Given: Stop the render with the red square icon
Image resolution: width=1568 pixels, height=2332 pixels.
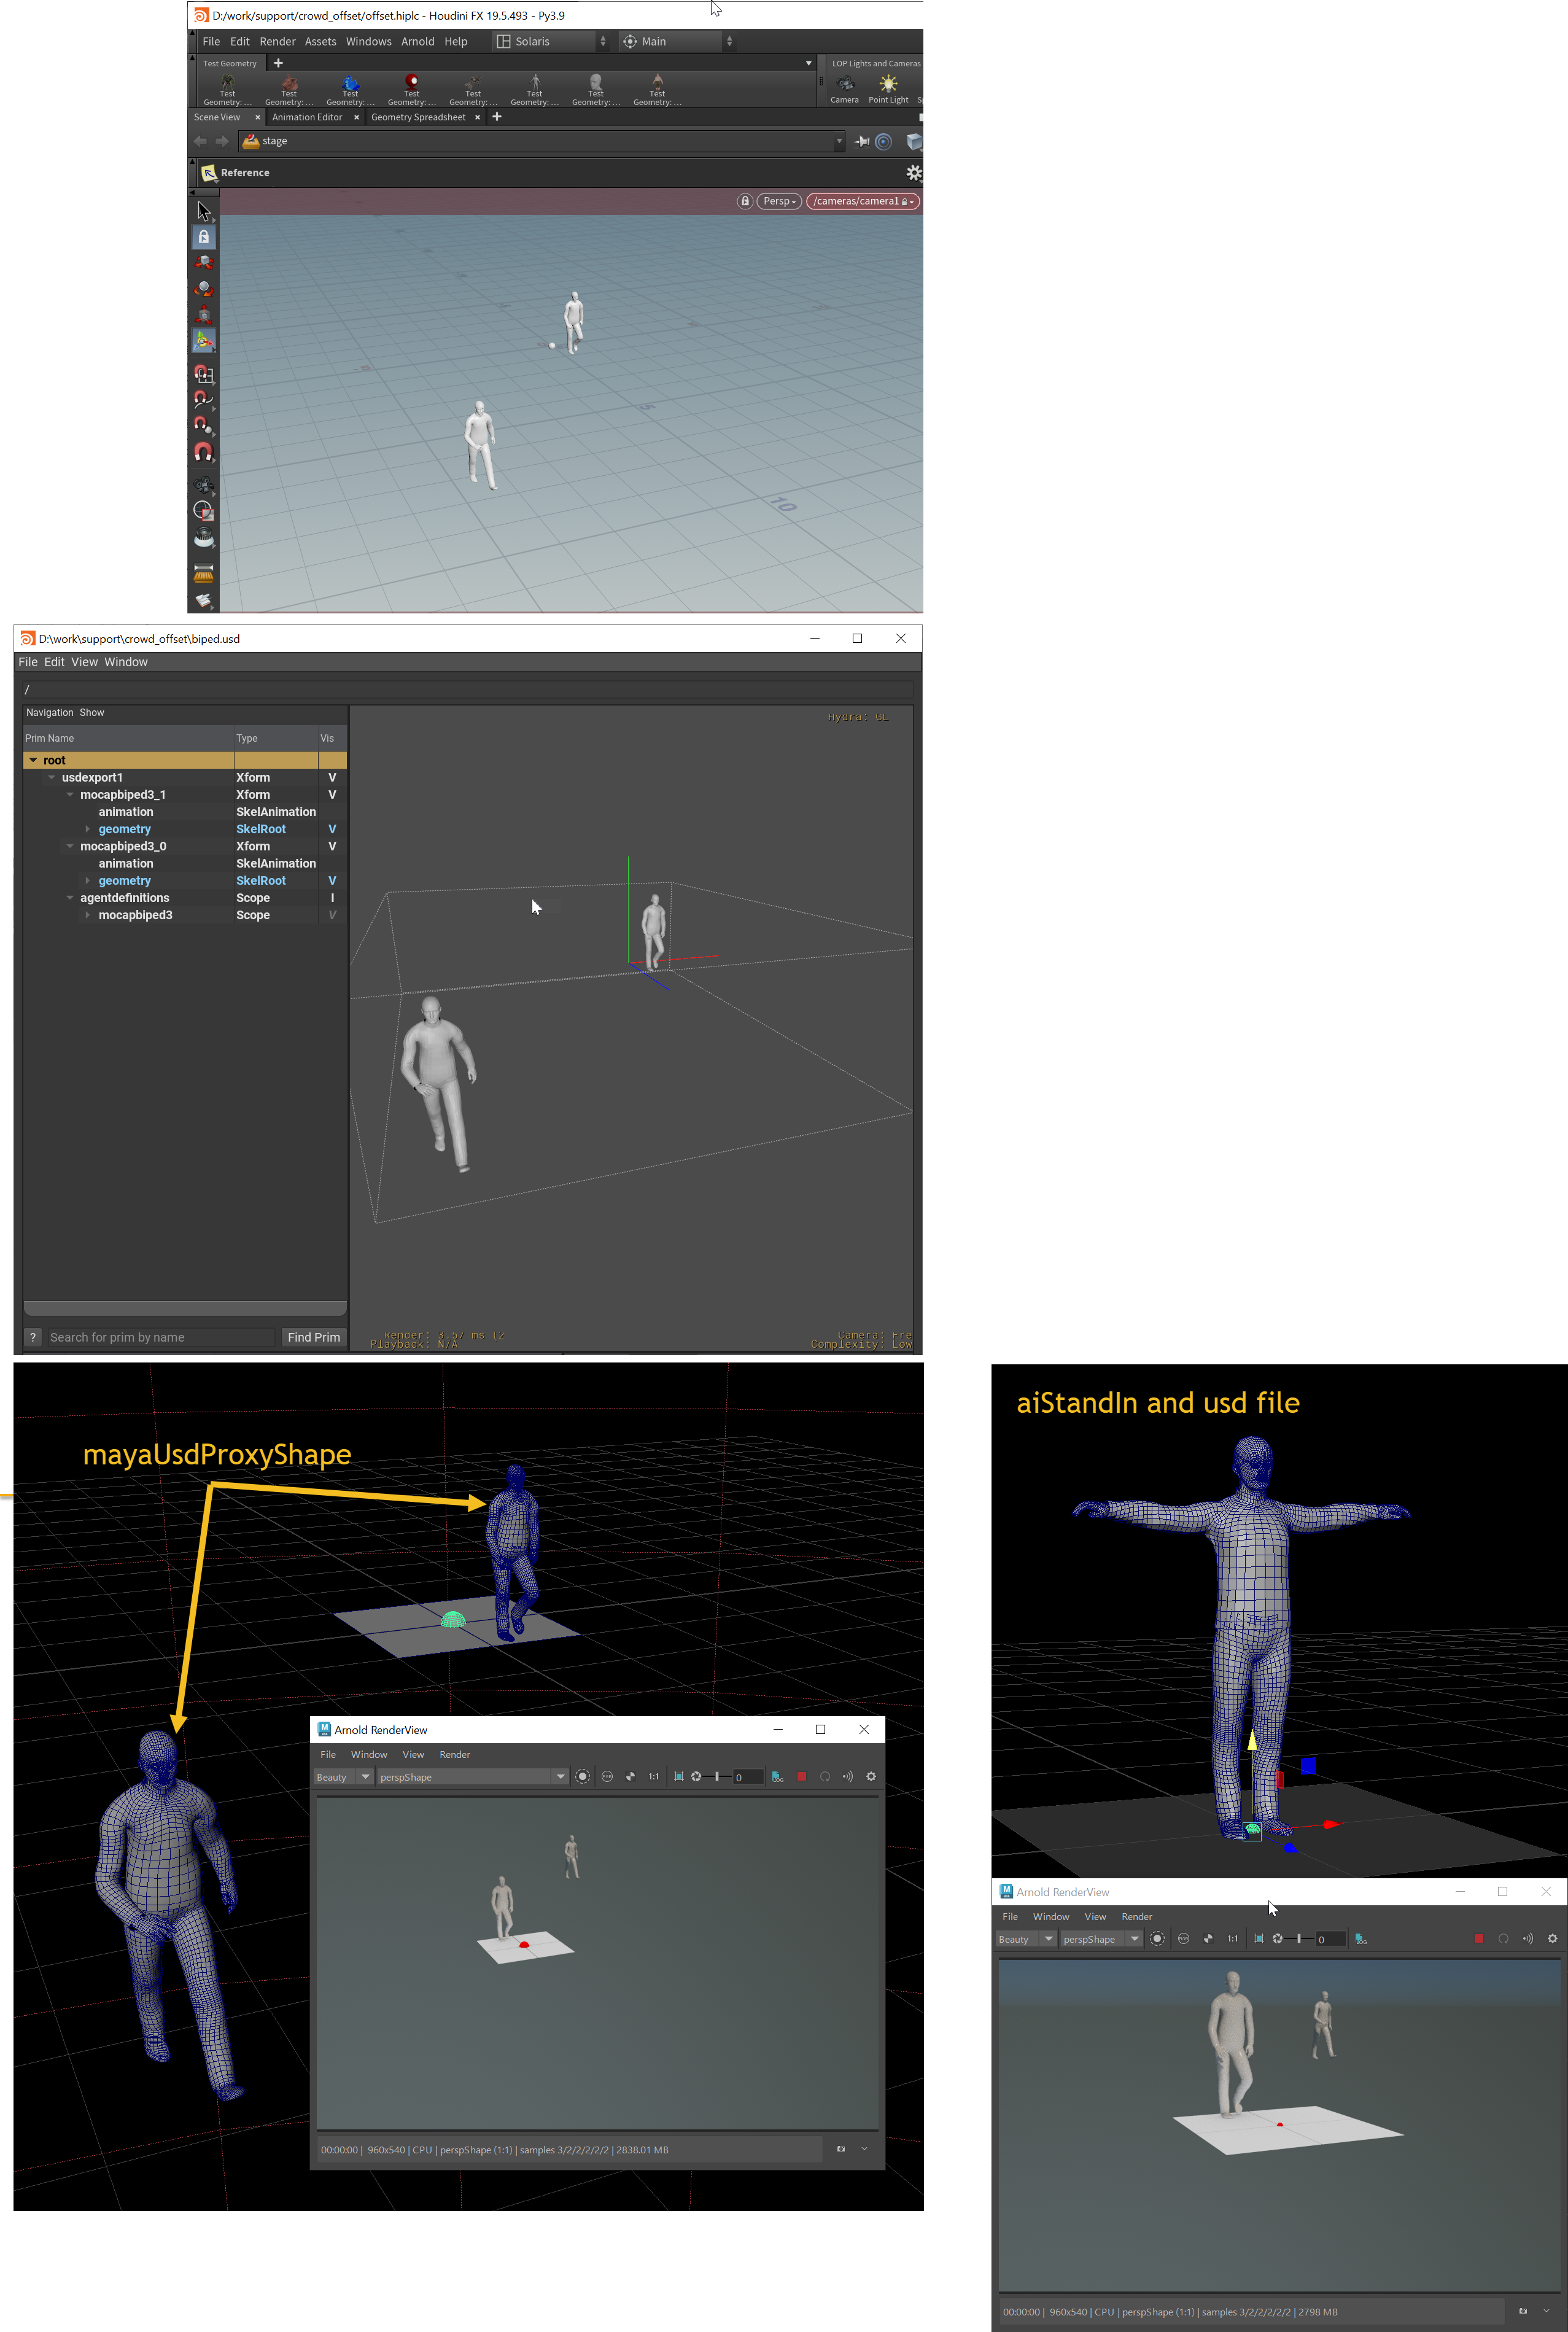Looking at the screenshot, I should point(801,1777).
